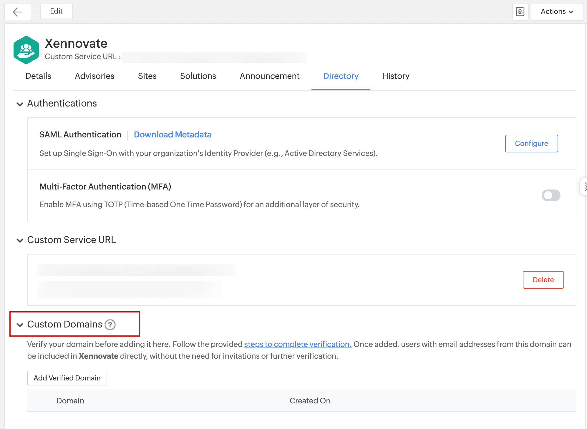
Task: Open the Advisories tab
Action: point(94,76)
